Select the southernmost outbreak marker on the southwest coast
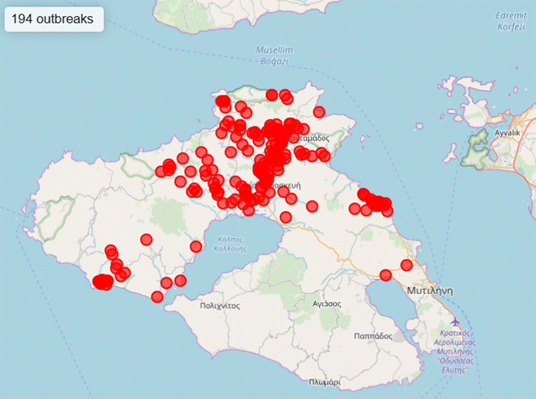 [x=157, y=297]
